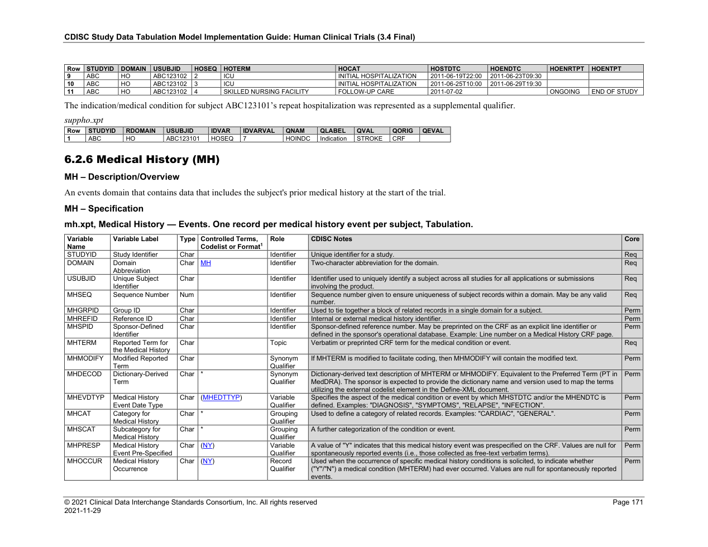Image resolution: width=708 pixels, height=547 pixels.
Task: Open the MHEDTTYP codelist link
Action: pos(221,397)
